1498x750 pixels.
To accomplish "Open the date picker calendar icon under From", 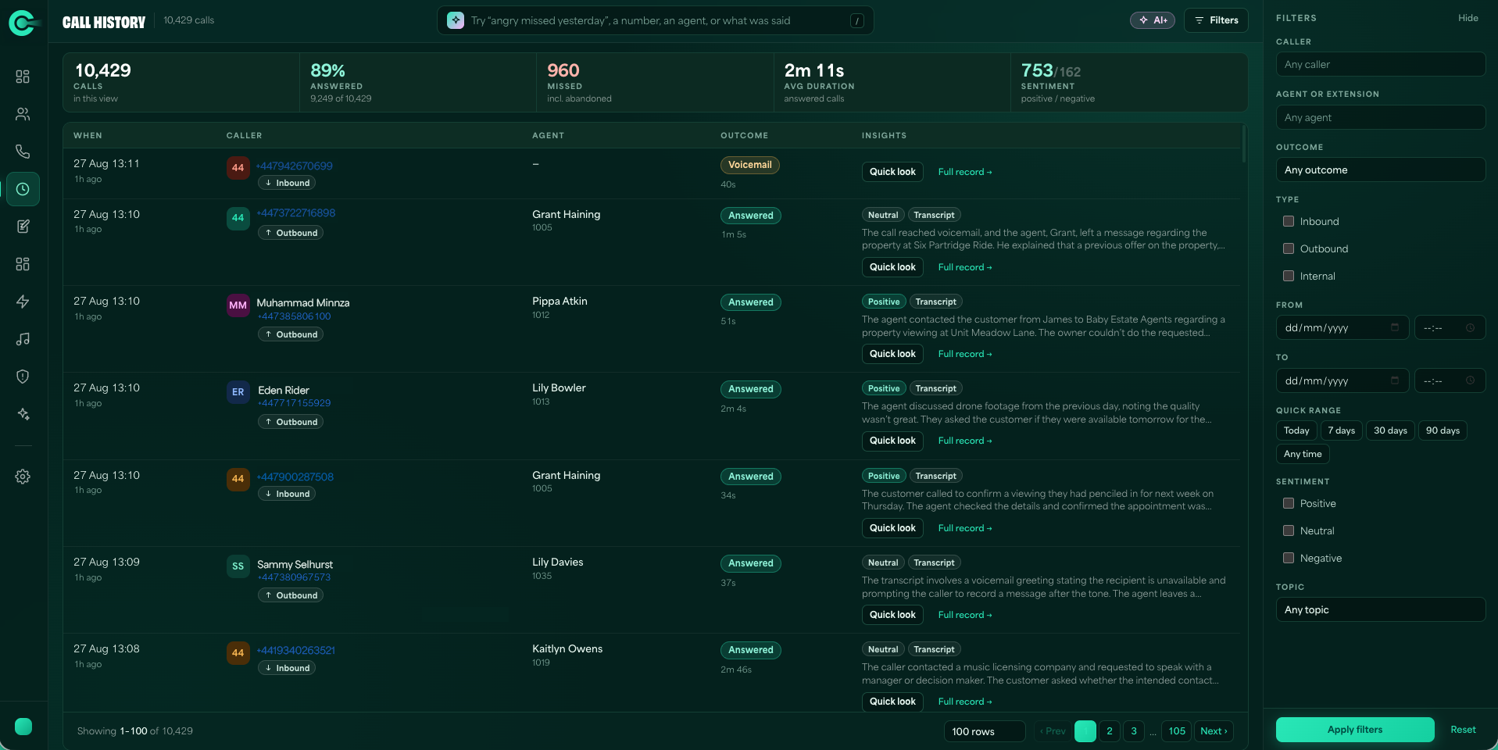I will [1395, 327].
